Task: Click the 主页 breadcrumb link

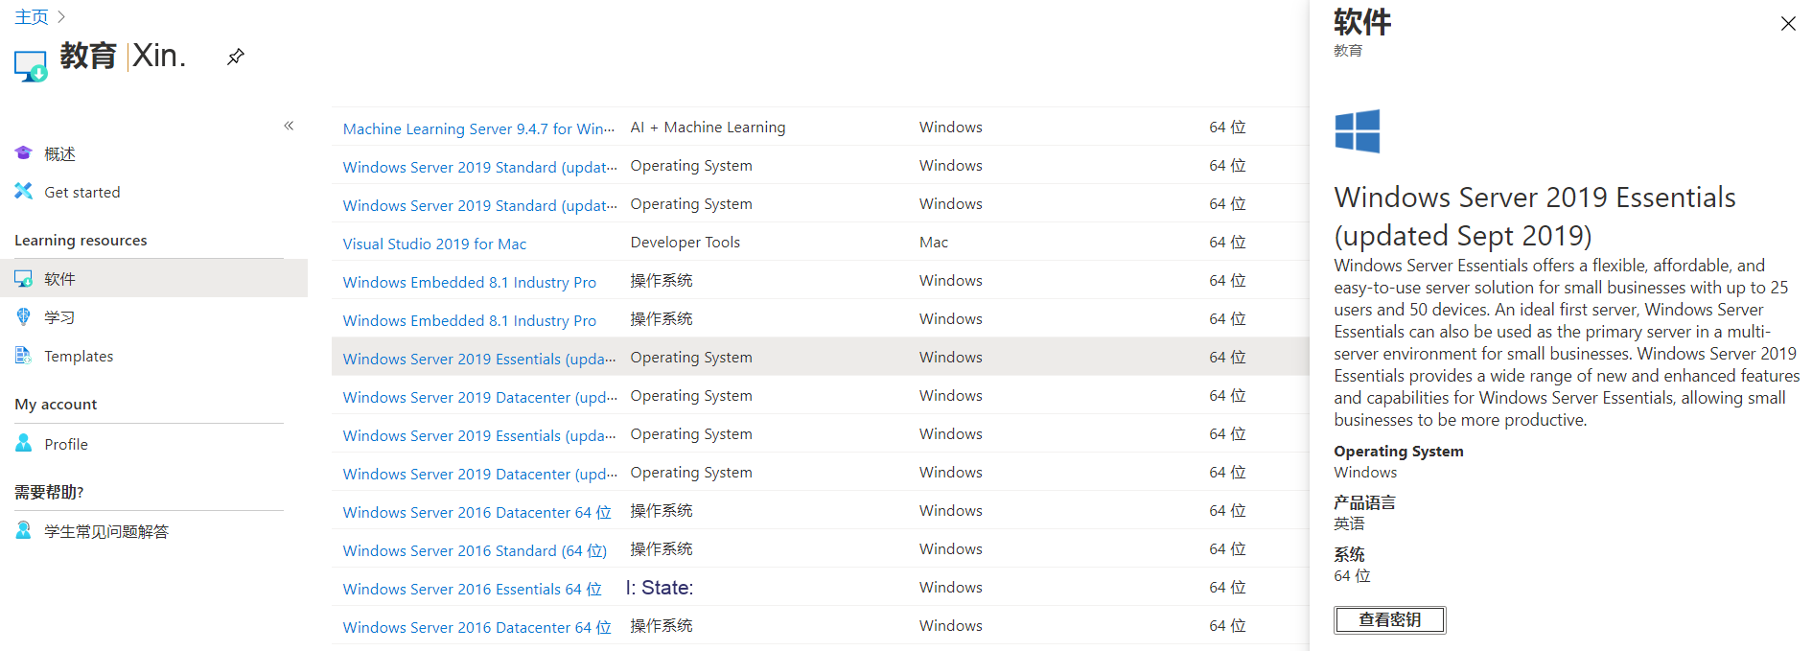Action: (x=32, y=17)
